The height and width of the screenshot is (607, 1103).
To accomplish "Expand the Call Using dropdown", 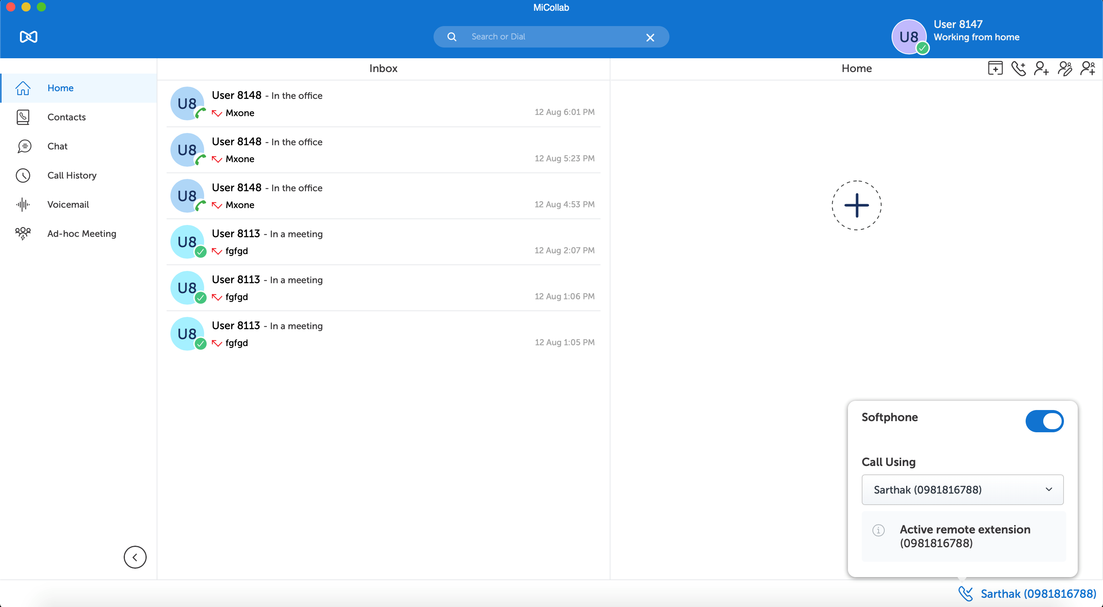I will point(962,490).
